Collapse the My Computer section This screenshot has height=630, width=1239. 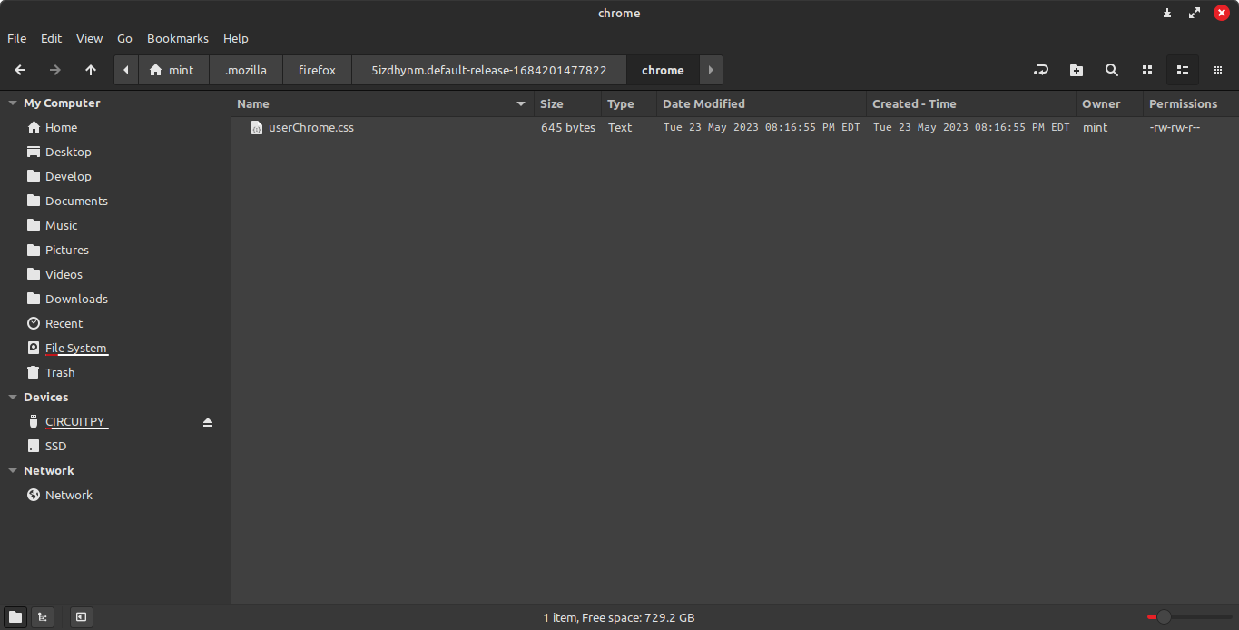13,103
